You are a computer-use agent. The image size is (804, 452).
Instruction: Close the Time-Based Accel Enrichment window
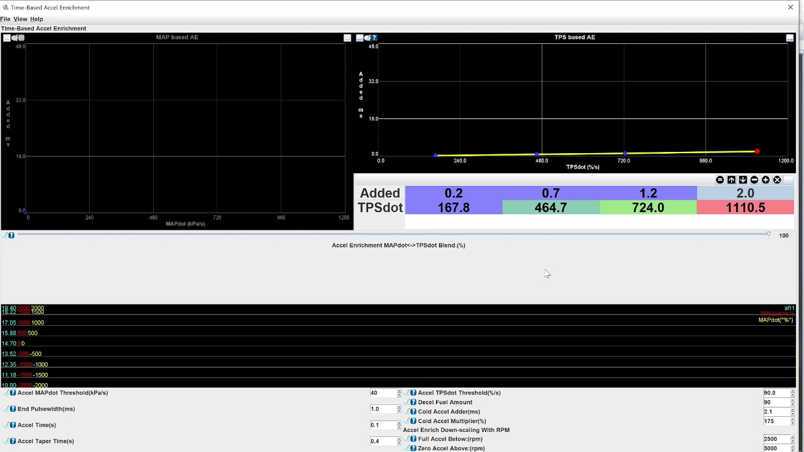click(x=790, y=8)
